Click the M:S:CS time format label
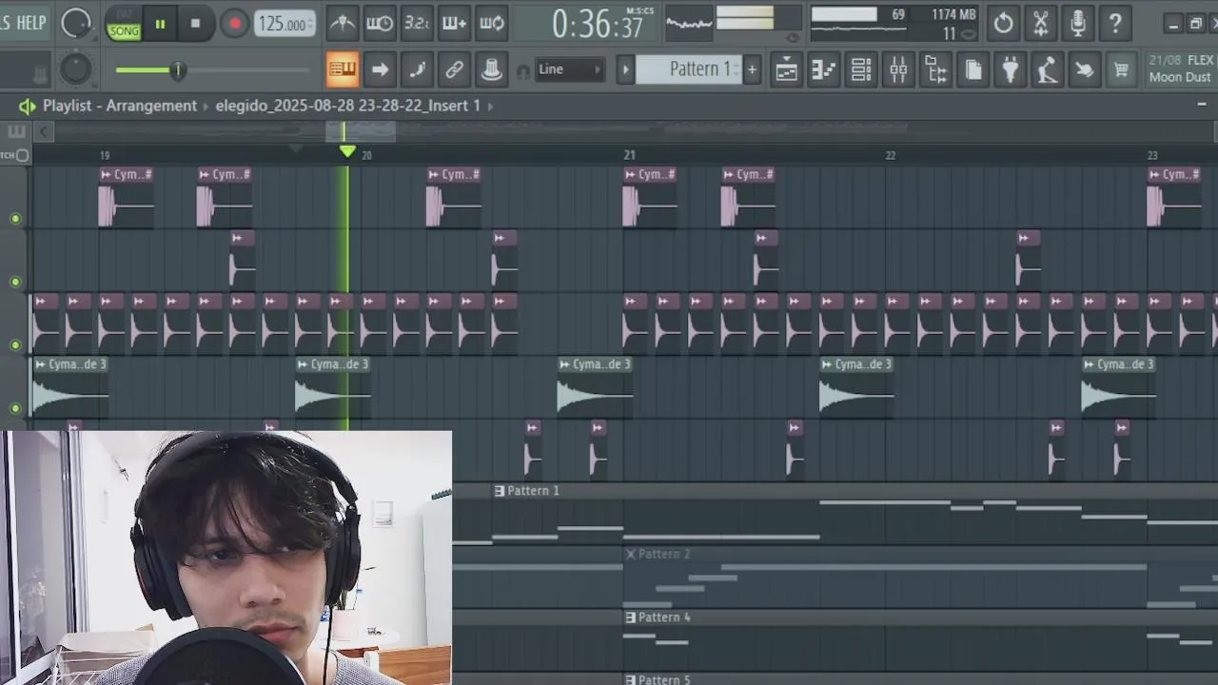This screenshot has width=1218, height=685. (x=640, y=10)
